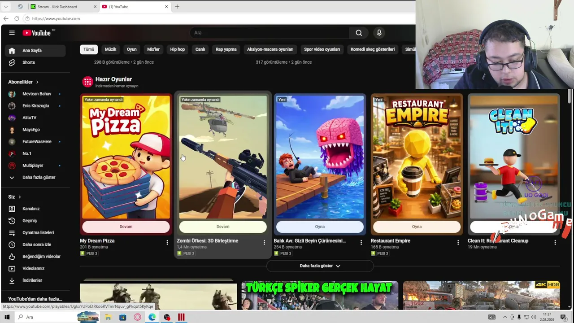Open Oynatma listeleri playlists
Image resolution: width=574 pixels, height=323 pixels.
(x=35, y=232)
